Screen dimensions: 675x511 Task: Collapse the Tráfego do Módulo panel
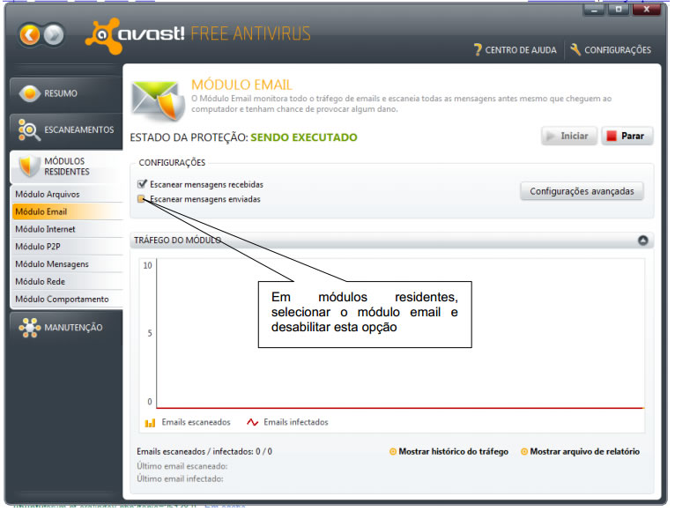click(x=643, y=241)
